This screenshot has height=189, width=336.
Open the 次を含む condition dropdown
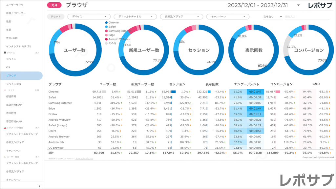(273, 16)
